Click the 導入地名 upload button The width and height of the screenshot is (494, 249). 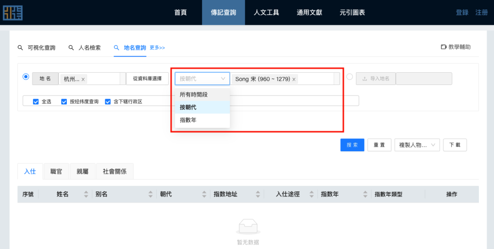pos(376,79)
